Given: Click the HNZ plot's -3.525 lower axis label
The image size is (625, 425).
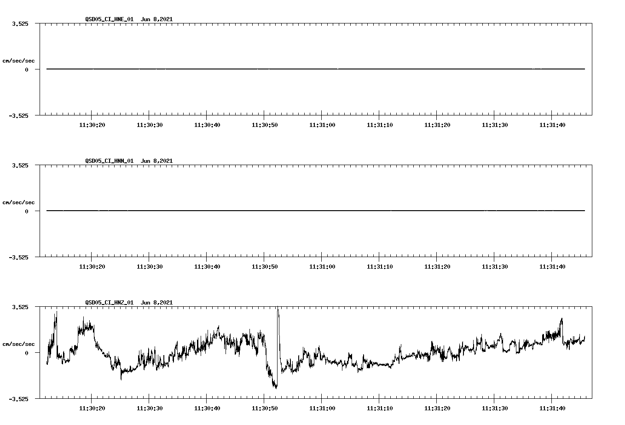Looking at the screenshot, I should click(18, 399).
